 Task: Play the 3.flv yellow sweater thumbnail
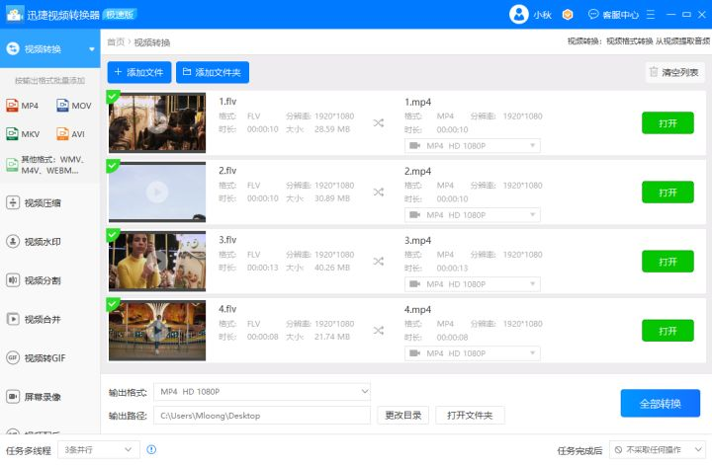point(157,261)
